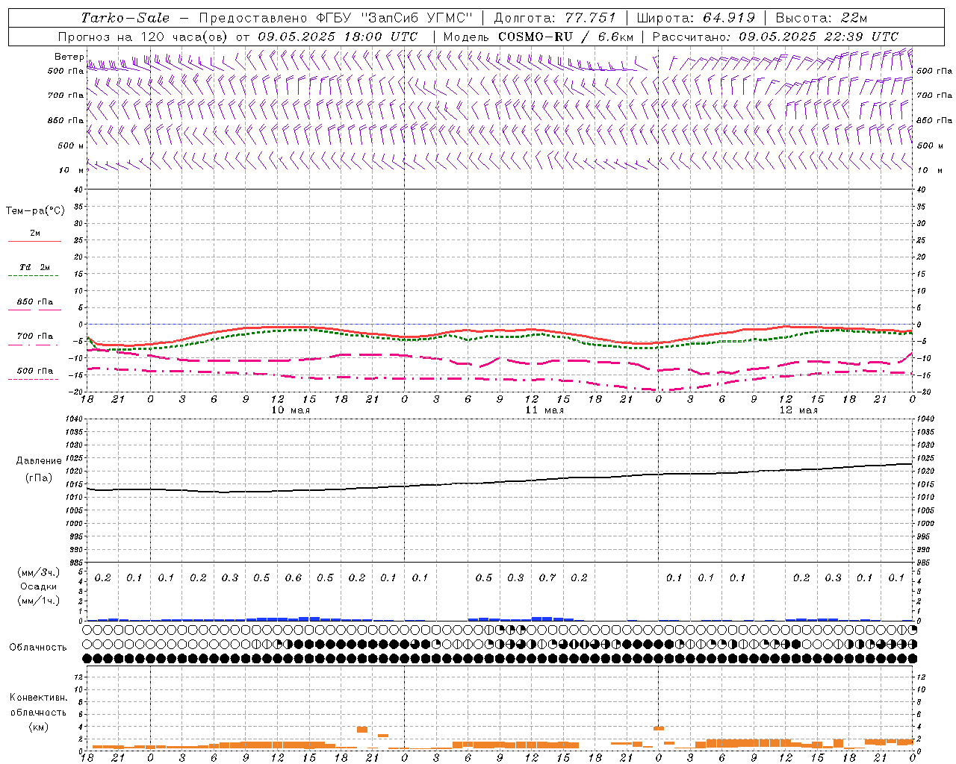956x764 pixels.
Task: Click the 10 мая date label
Action: coord(291,410)
